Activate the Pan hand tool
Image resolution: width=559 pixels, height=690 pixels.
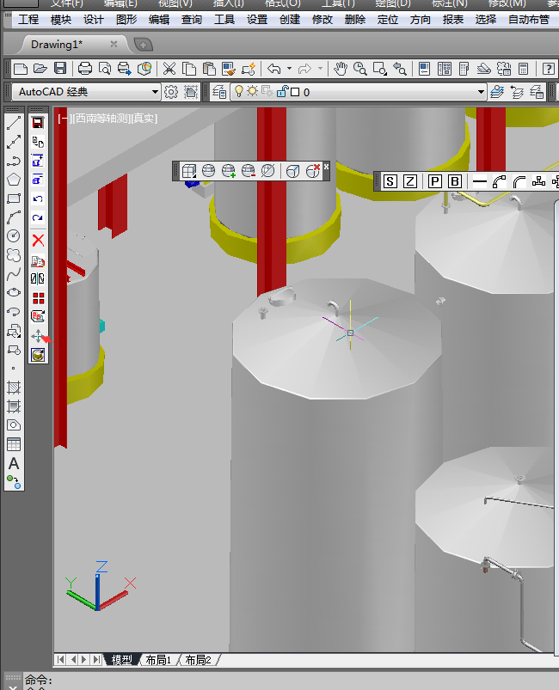click(341, 69)
